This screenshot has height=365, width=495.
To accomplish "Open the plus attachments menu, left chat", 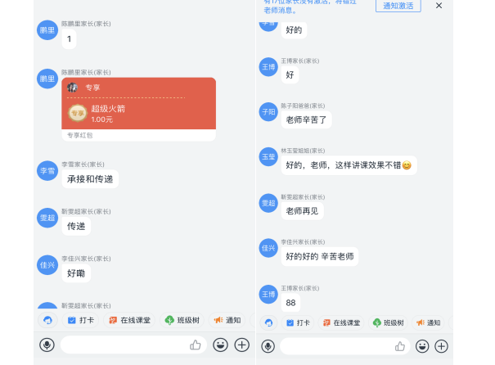I will pyautogui.click(x=242, y=345).
